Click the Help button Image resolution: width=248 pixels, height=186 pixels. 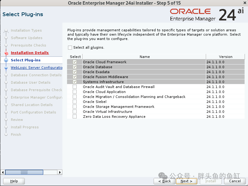click(14, 181)
